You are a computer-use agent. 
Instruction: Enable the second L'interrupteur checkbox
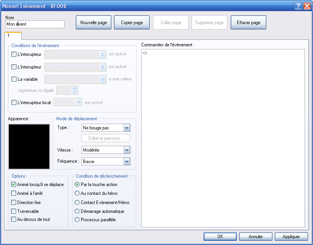pos(14,67)
